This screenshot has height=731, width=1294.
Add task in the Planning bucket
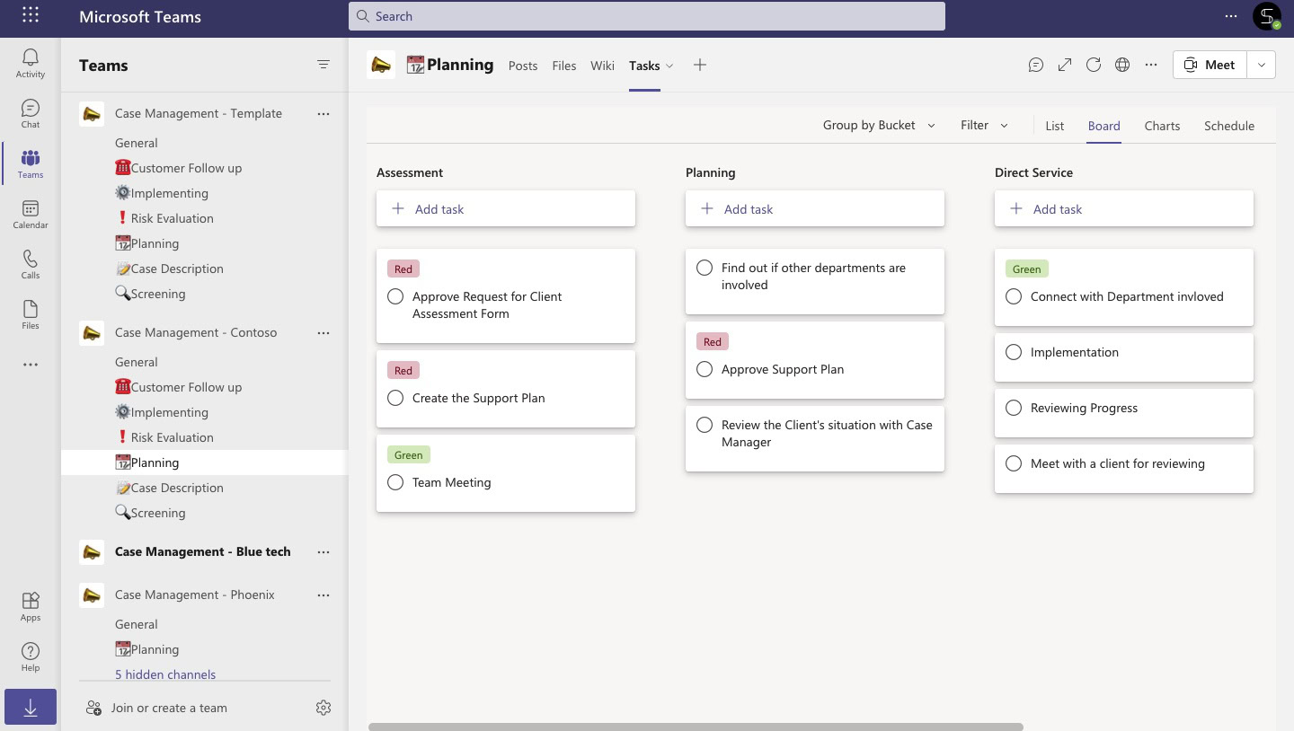tap(815, 209)
